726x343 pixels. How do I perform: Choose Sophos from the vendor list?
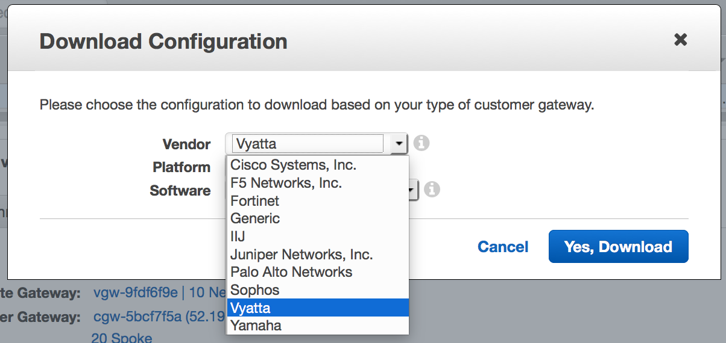pos(318,290)
